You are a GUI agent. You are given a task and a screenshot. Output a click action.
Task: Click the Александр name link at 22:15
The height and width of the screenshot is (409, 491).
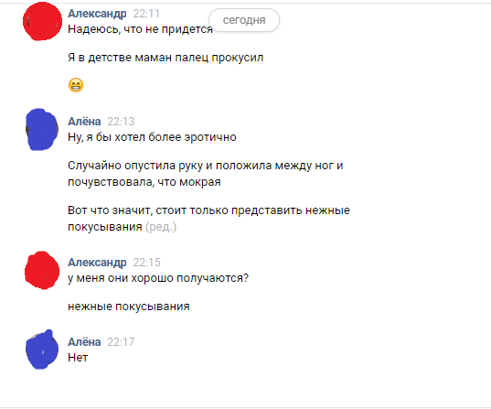pyautogui.click(x=97, y=263)
